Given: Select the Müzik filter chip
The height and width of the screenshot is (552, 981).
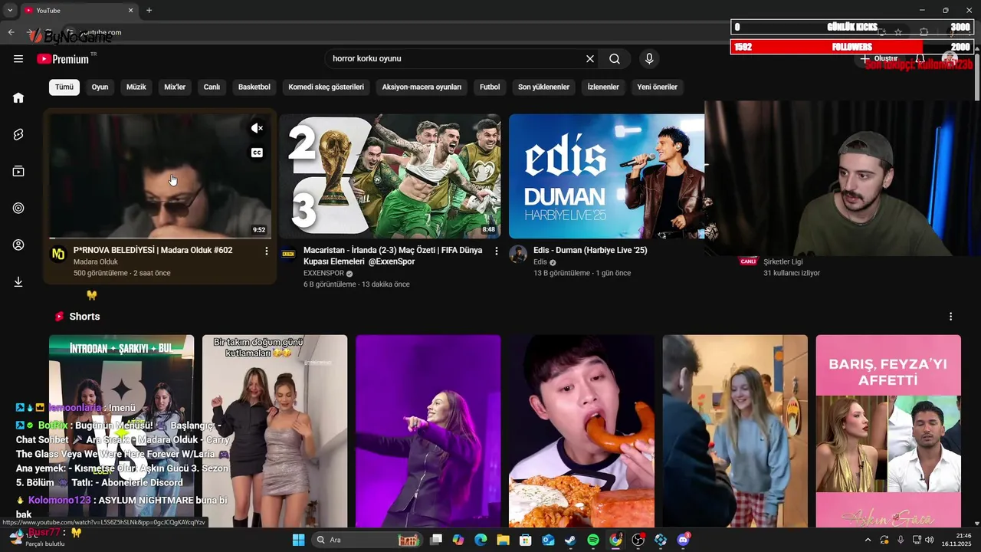Looking at the screenshot, I should 136,87.
